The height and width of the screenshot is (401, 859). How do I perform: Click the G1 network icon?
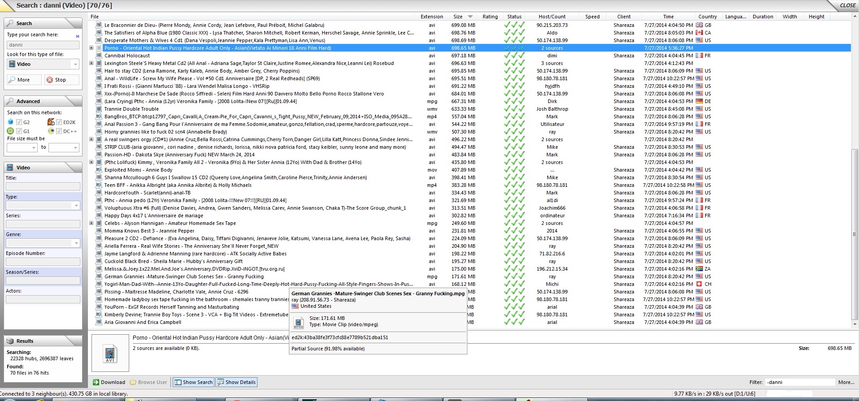pos(10,131)
